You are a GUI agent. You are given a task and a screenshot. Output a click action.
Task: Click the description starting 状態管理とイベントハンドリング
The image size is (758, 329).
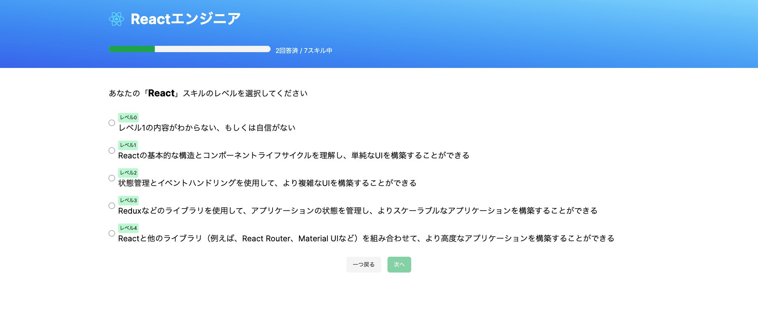point(267,183)
